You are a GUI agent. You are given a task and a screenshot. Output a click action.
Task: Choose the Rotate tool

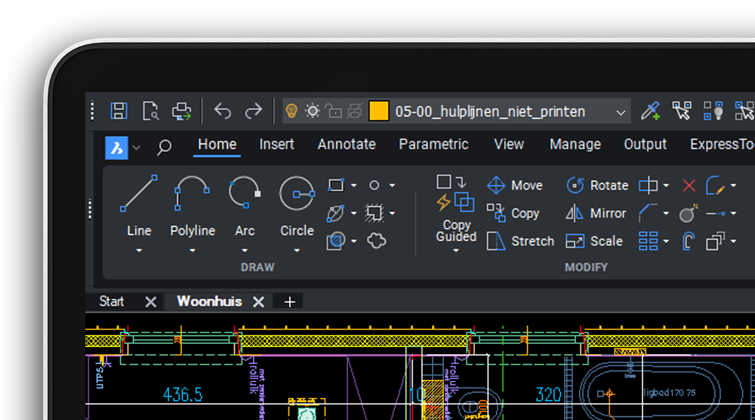[x=575, y=186]
